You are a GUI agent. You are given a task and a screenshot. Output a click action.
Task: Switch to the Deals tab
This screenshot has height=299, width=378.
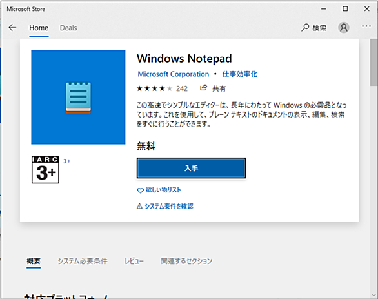(68, 28)
